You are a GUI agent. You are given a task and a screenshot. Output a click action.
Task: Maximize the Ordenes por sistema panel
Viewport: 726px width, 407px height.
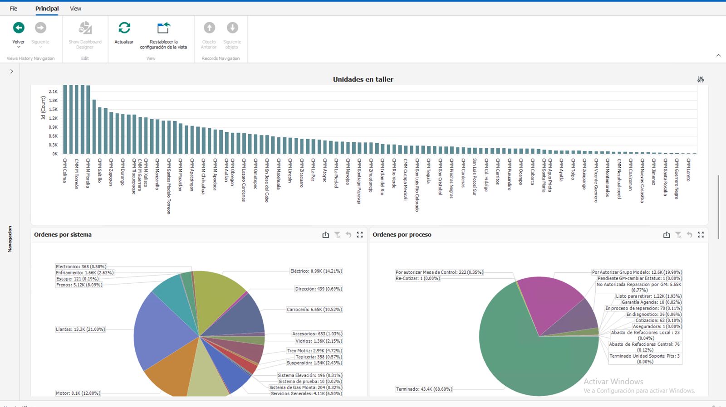click(360, 235)
